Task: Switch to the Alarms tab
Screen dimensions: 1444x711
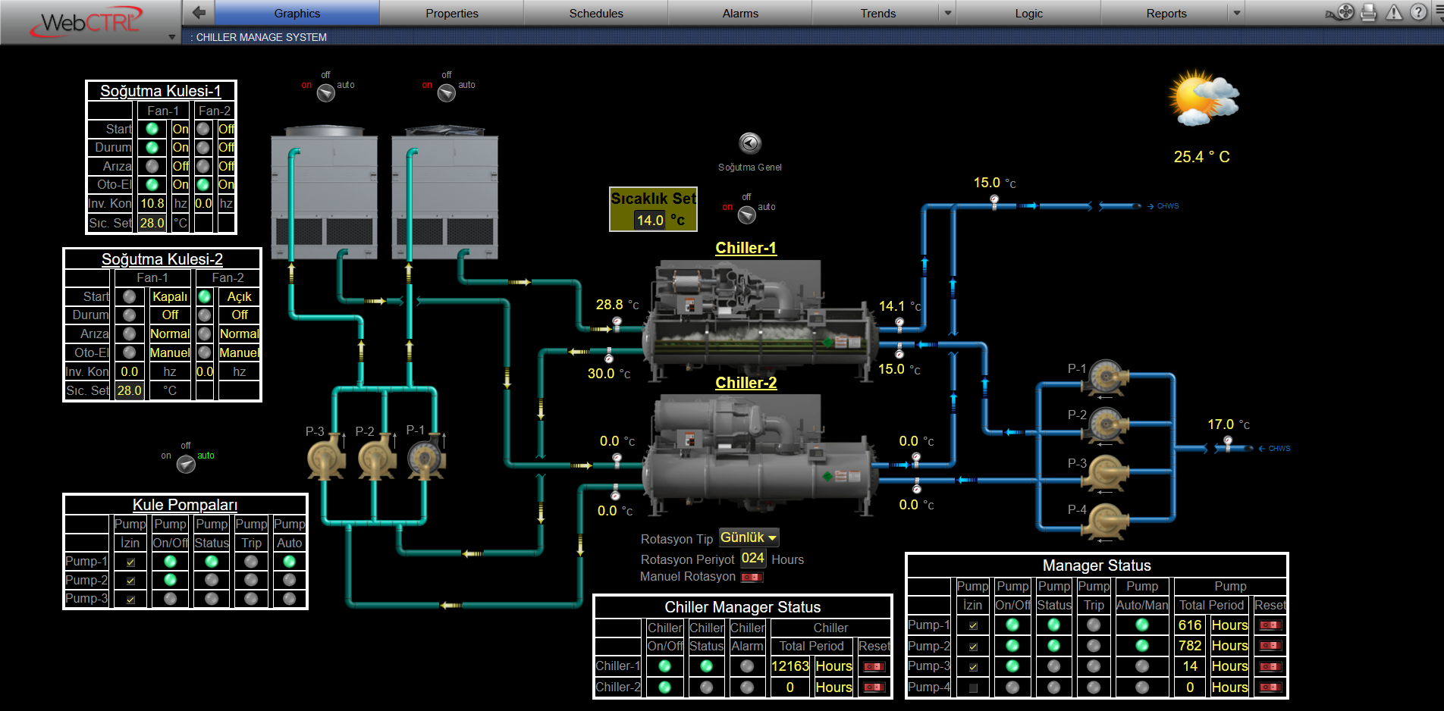Action: tap(740, 14)
